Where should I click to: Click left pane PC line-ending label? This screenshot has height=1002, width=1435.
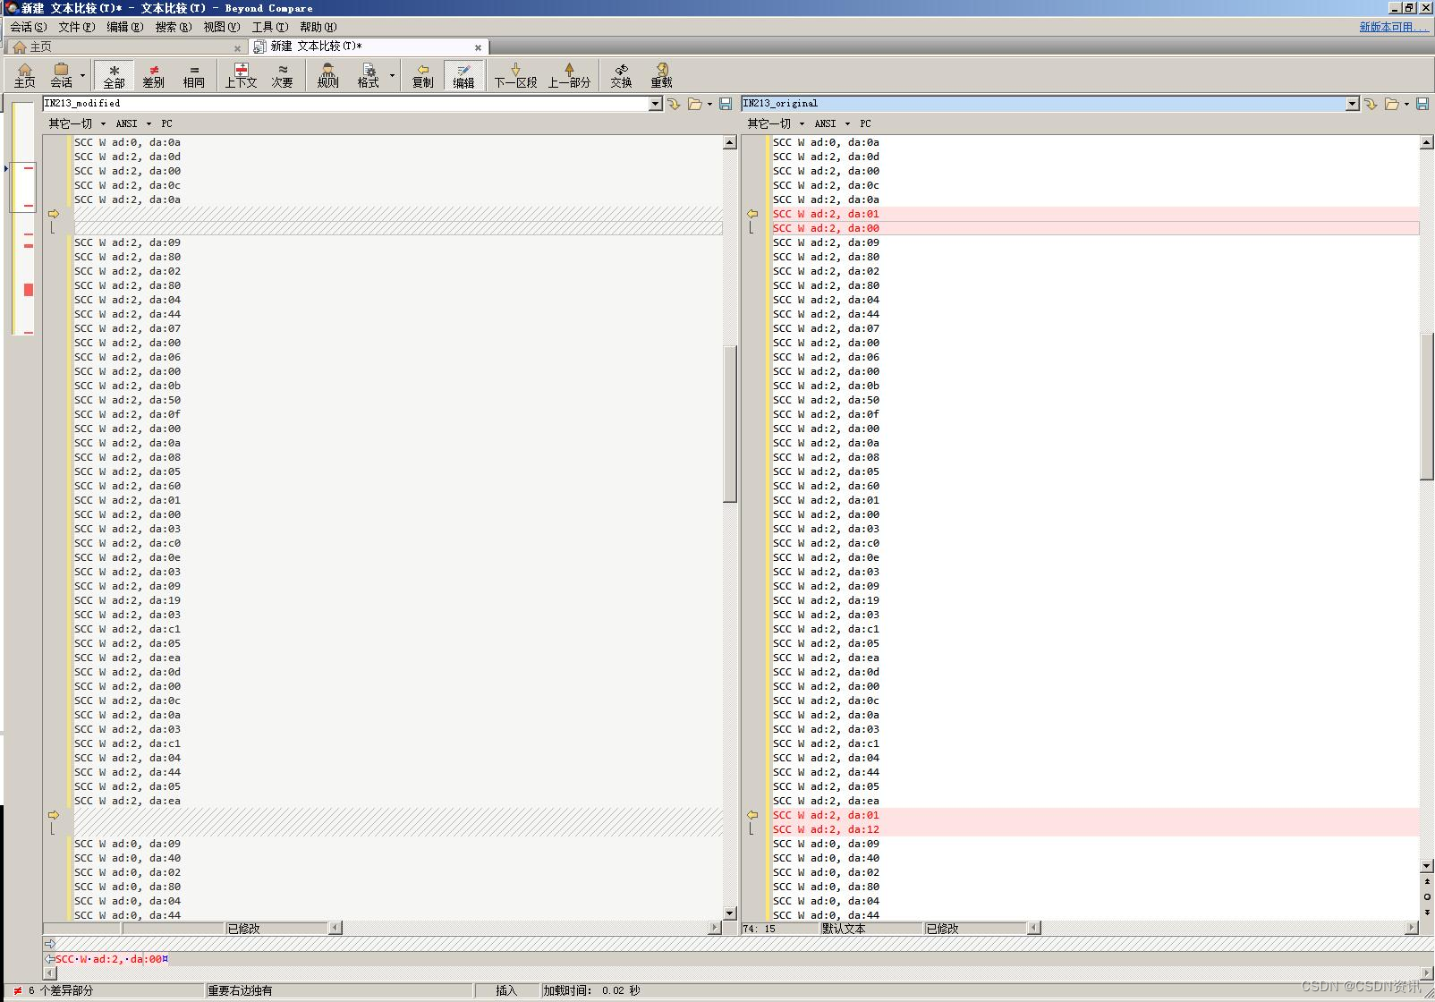tap(166, 123)
